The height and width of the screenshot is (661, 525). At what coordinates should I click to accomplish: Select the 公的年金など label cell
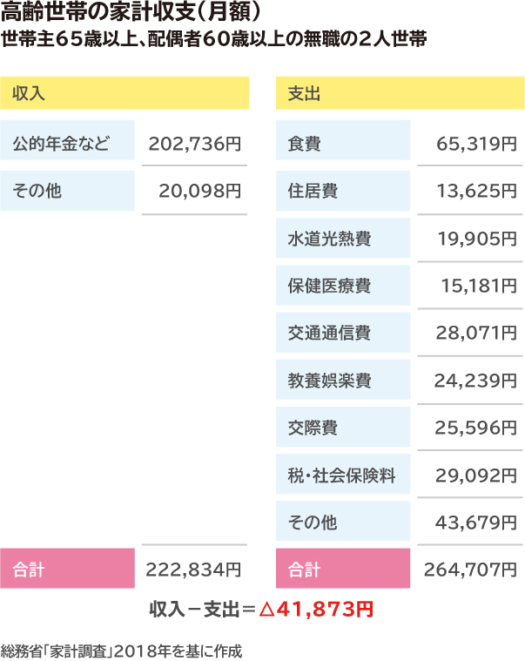pos(67,140)
